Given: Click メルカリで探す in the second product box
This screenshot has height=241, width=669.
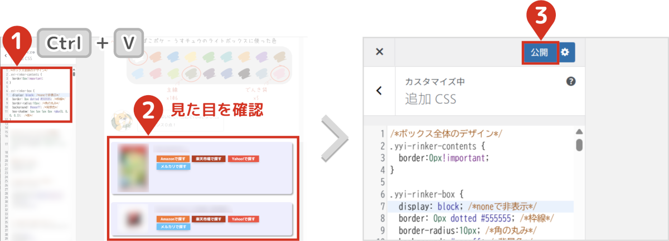Looking at the screenshot, I should pos(173,227).
